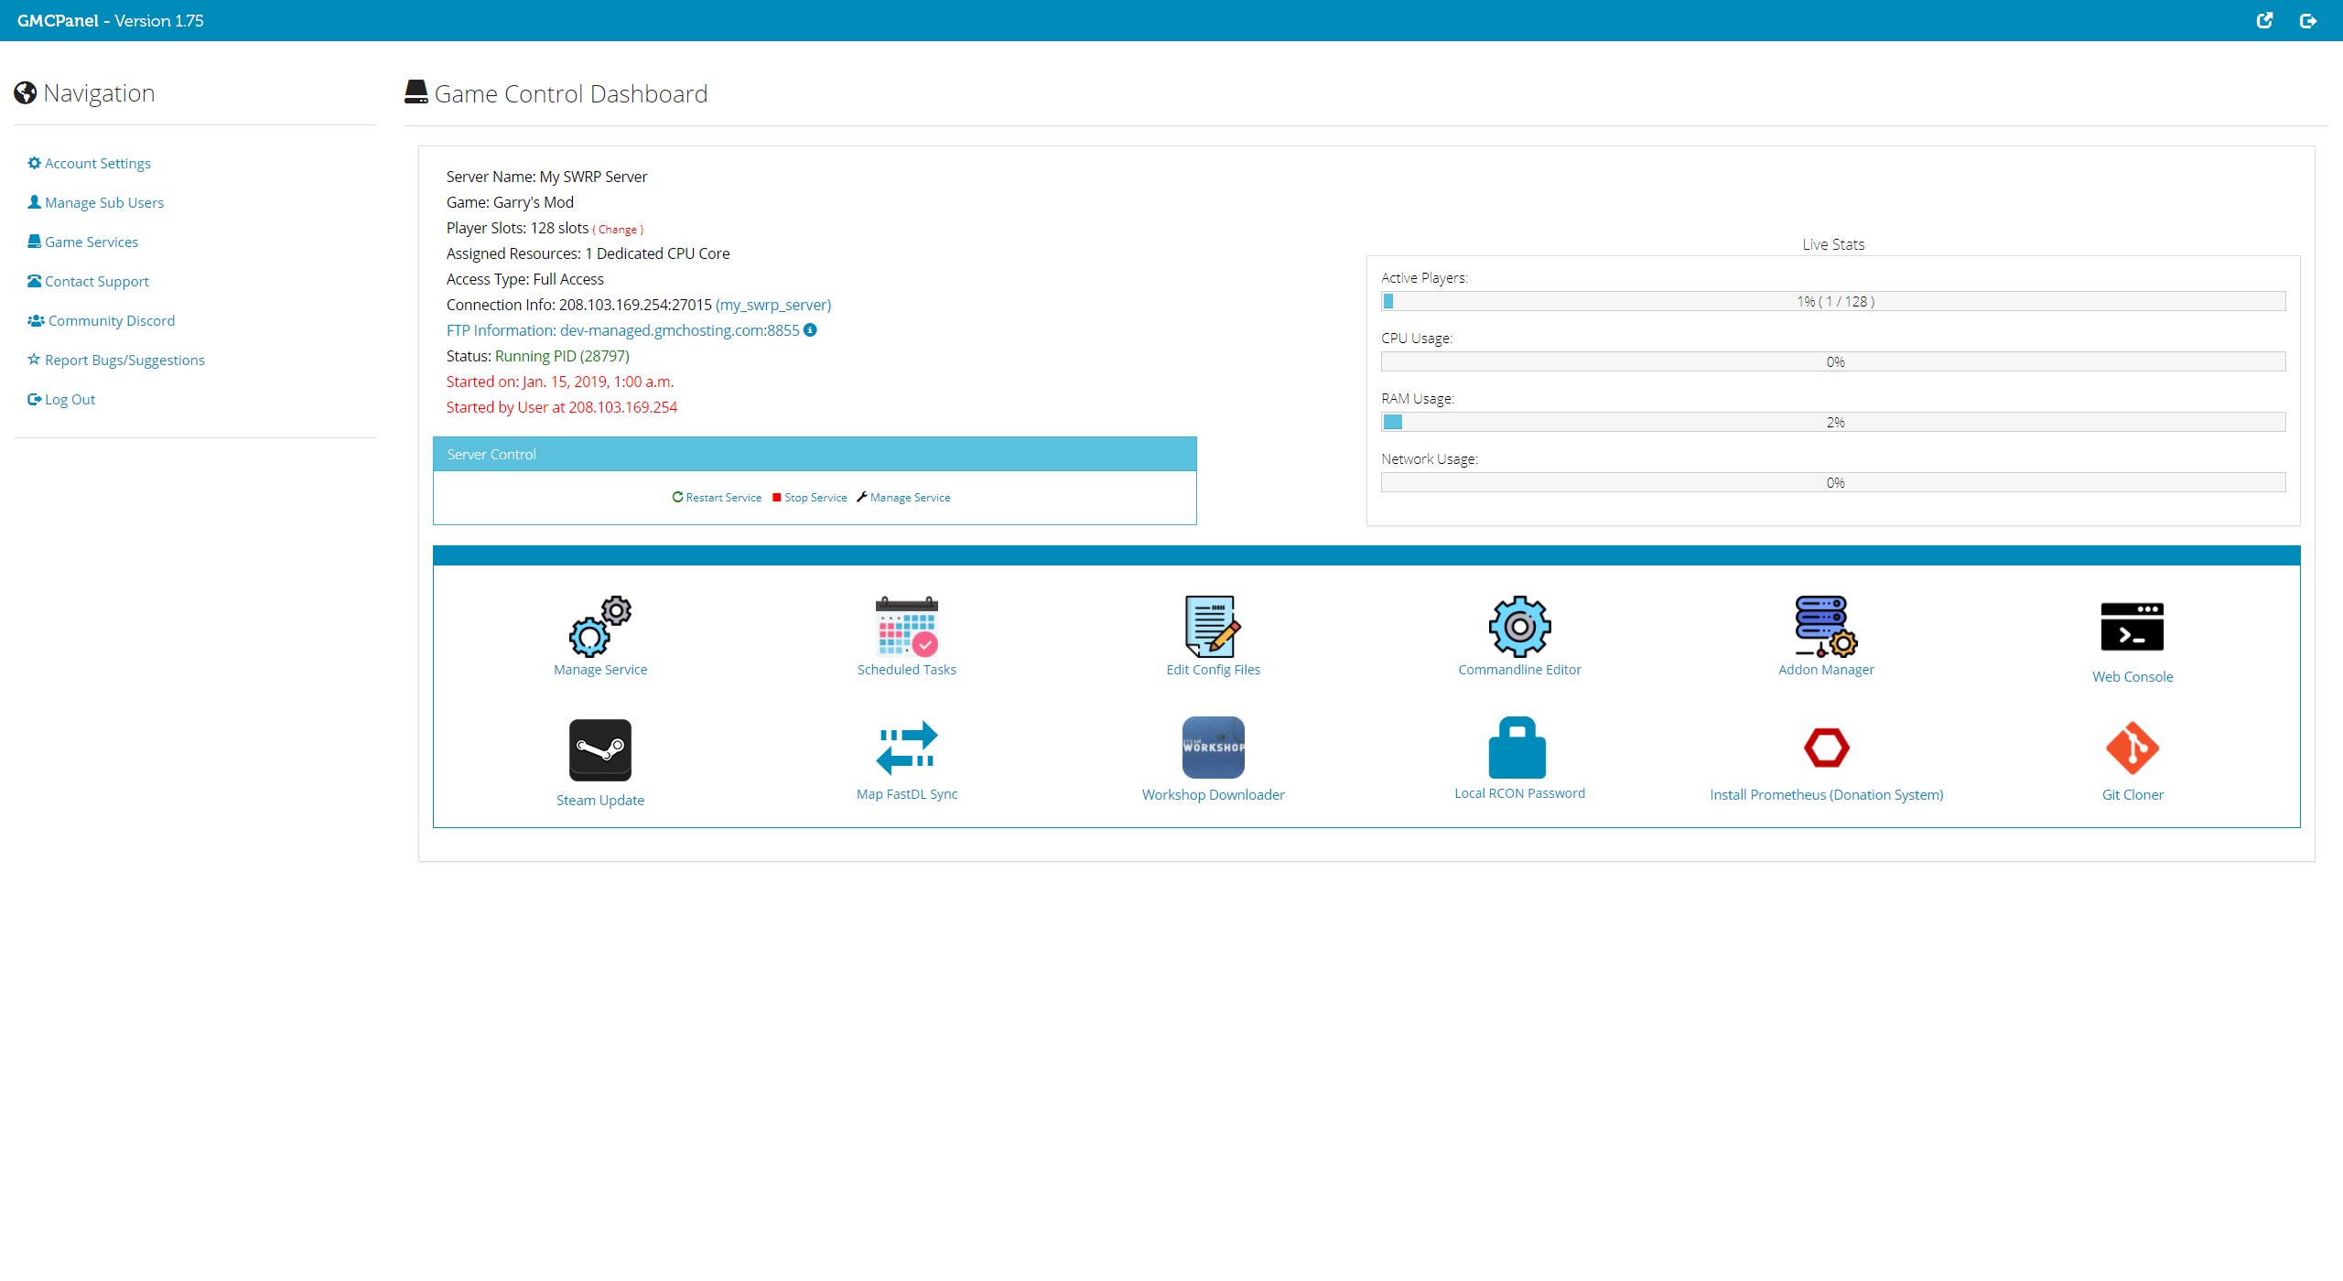The width and height of the screenshot is (2343, 1281).
Task: Select Account Settings menu item
Action: click(x=98, y=163)
